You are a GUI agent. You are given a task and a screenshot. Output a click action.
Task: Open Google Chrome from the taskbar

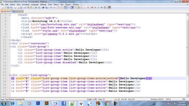pyautogui.click(x=107, y=103)
